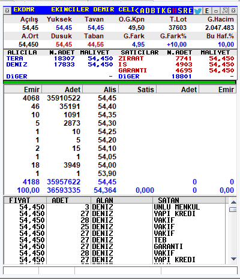Click the yellow 'G' letter in title bar

pos(169,10)
